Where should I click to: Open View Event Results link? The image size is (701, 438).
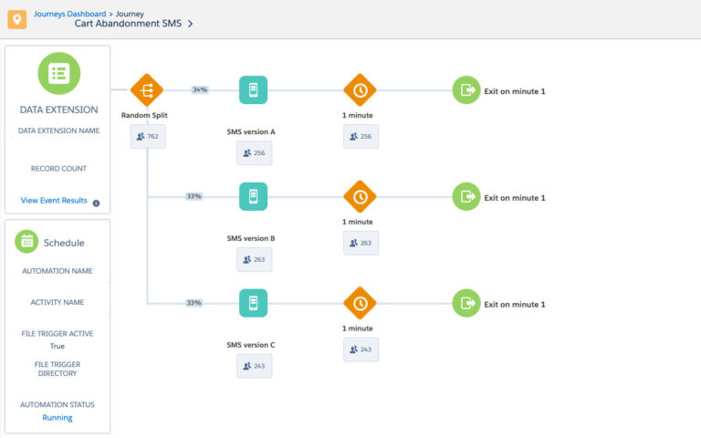54,201
